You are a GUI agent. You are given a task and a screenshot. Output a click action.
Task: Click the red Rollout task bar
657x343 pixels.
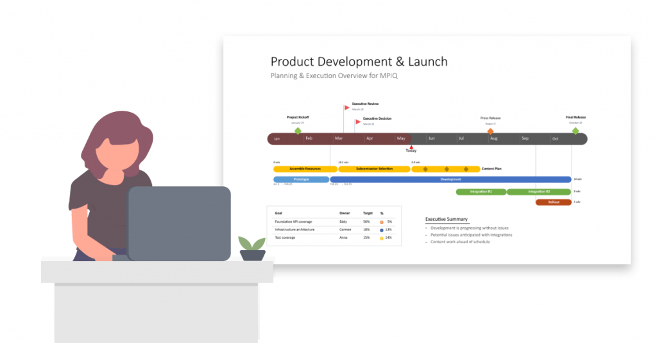pyautogui.click(x=553, y=202)
